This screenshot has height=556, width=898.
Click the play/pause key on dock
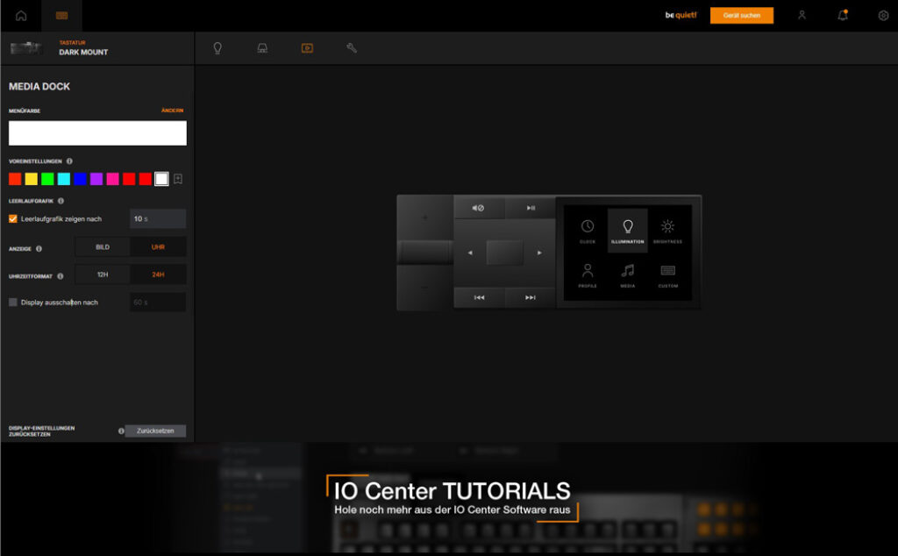pos(531,208)
